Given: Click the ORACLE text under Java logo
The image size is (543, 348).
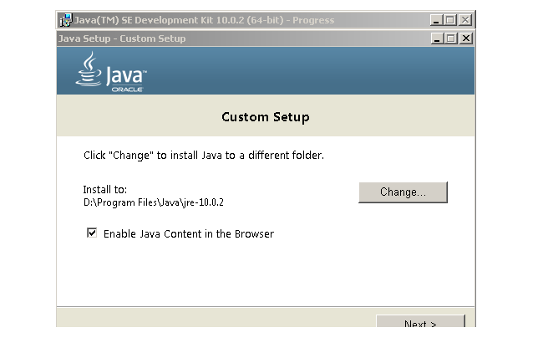Looking at the screenshot, I should (127, 90).
